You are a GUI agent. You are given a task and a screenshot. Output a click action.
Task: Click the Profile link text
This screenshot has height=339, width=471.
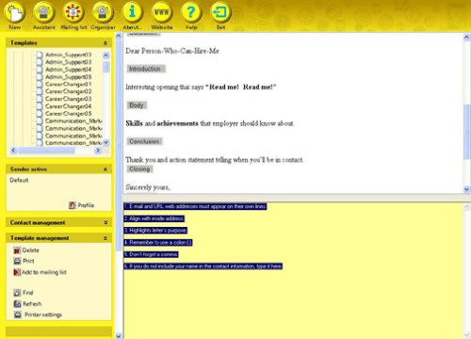point(86,205)
